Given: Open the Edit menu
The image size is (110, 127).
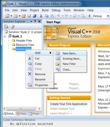Looking at the screenshot, I should tap(15, 10).
